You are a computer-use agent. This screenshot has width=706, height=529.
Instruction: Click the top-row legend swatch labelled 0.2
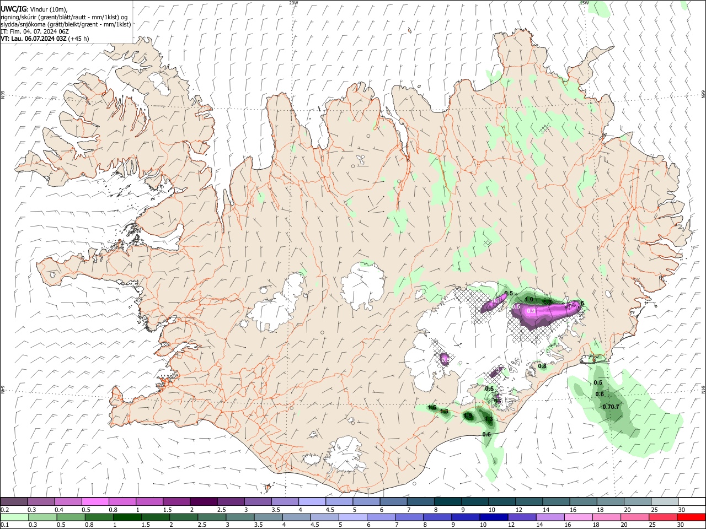pyautogui.click(x=14, y=501)
